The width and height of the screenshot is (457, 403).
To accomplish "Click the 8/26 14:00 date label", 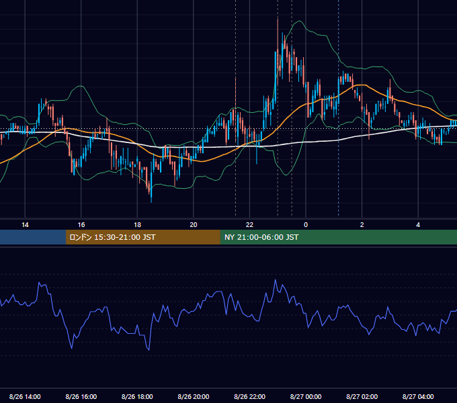I will (x=25, y=396).
